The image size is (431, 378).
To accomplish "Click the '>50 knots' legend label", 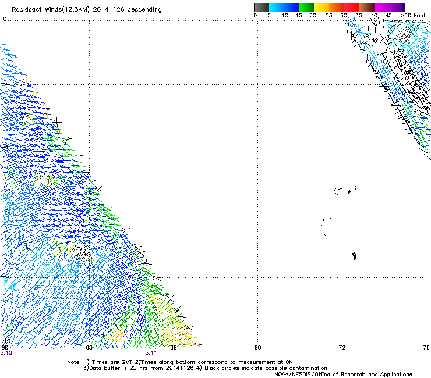I will [414, 16].
